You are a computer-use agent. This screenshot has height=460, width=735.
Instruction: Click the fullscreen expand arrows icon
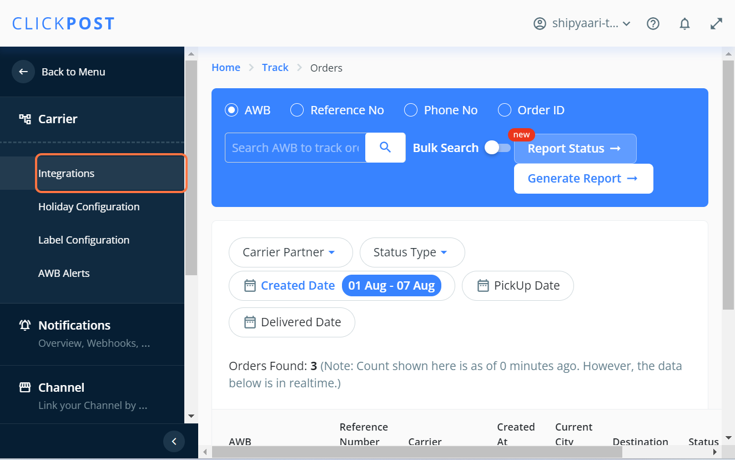click(717, 24)
